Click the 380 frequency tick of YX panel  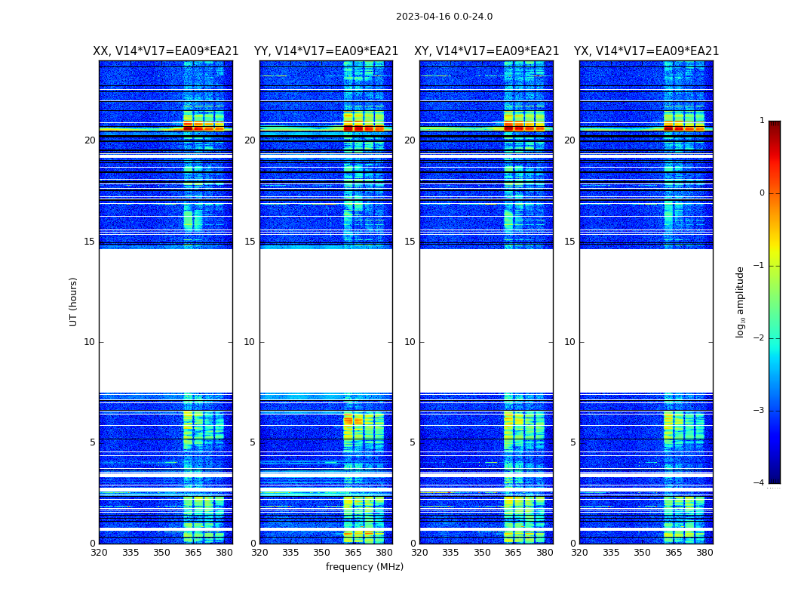pos(705,553)
